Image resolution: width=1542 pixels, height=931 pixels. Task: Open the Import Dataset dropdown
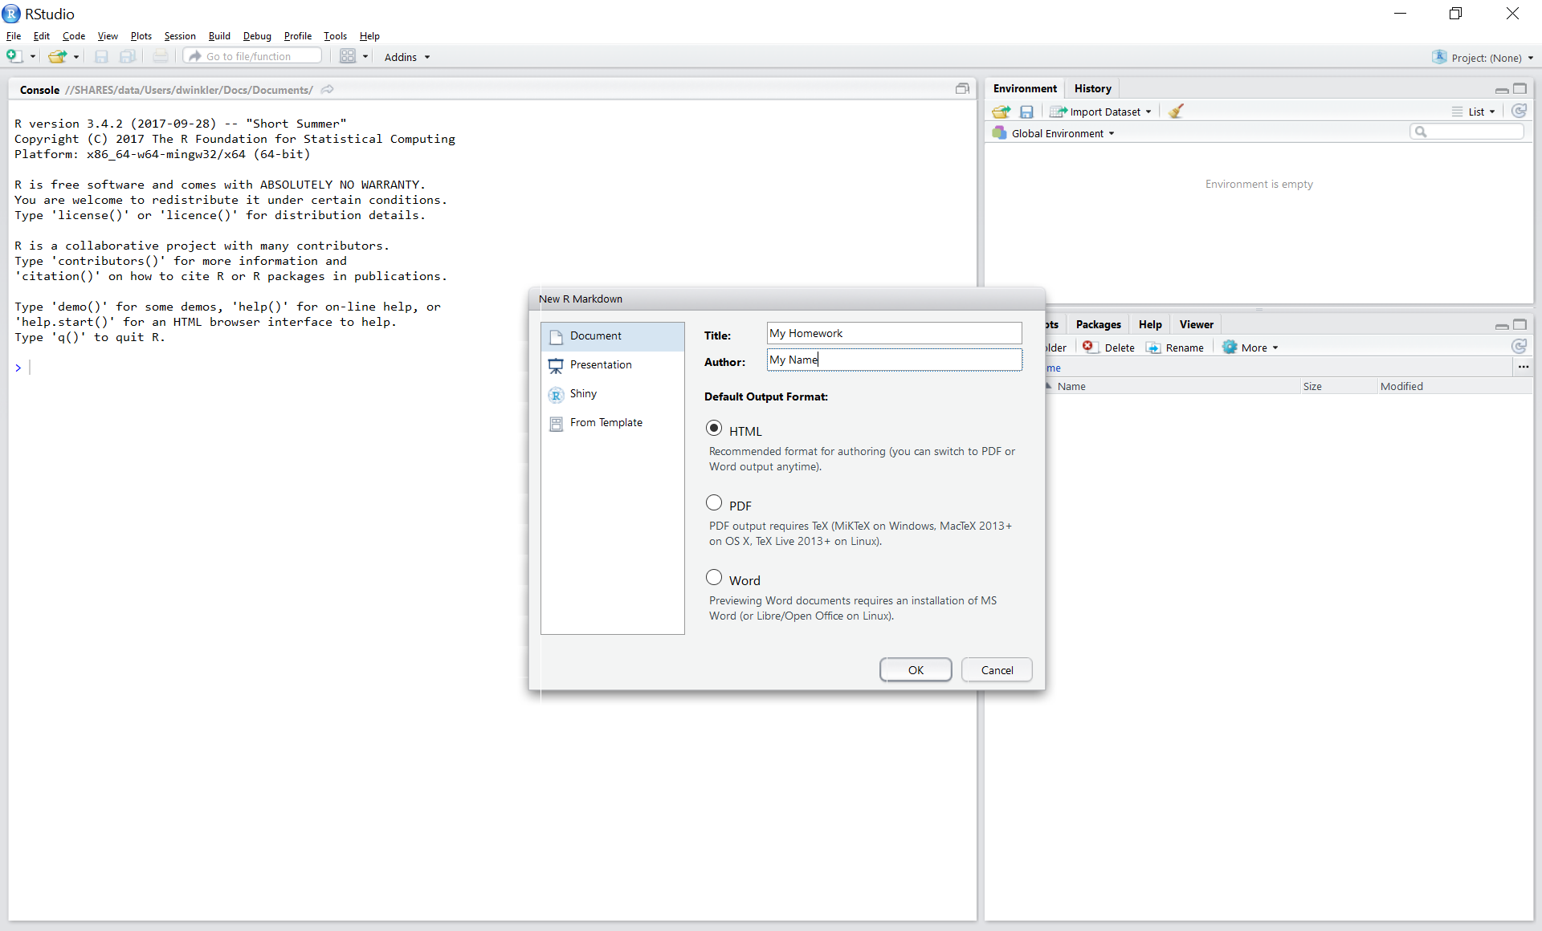pyautogui.click(x=1101, y=112)
